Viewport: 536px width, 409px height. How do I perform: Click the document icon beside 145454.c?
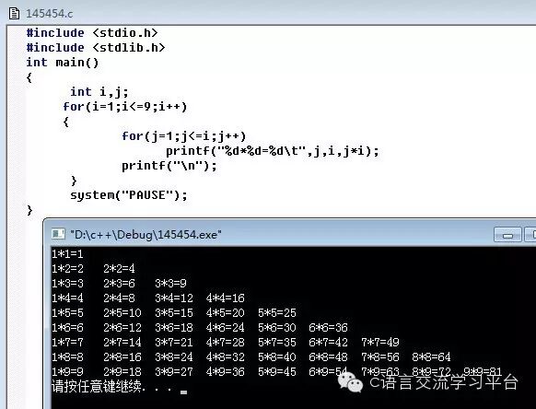point(14,14)
